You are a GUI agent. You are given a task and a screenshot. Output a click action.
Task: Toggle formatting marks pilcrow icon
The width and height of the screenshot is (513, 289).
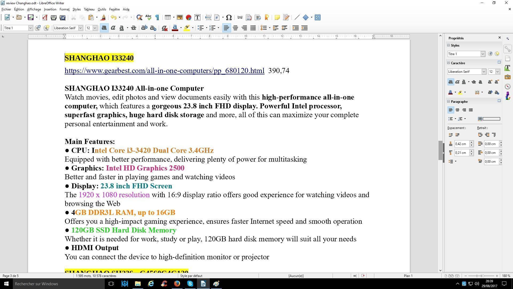pyautogui.click(x=157, y=18)
